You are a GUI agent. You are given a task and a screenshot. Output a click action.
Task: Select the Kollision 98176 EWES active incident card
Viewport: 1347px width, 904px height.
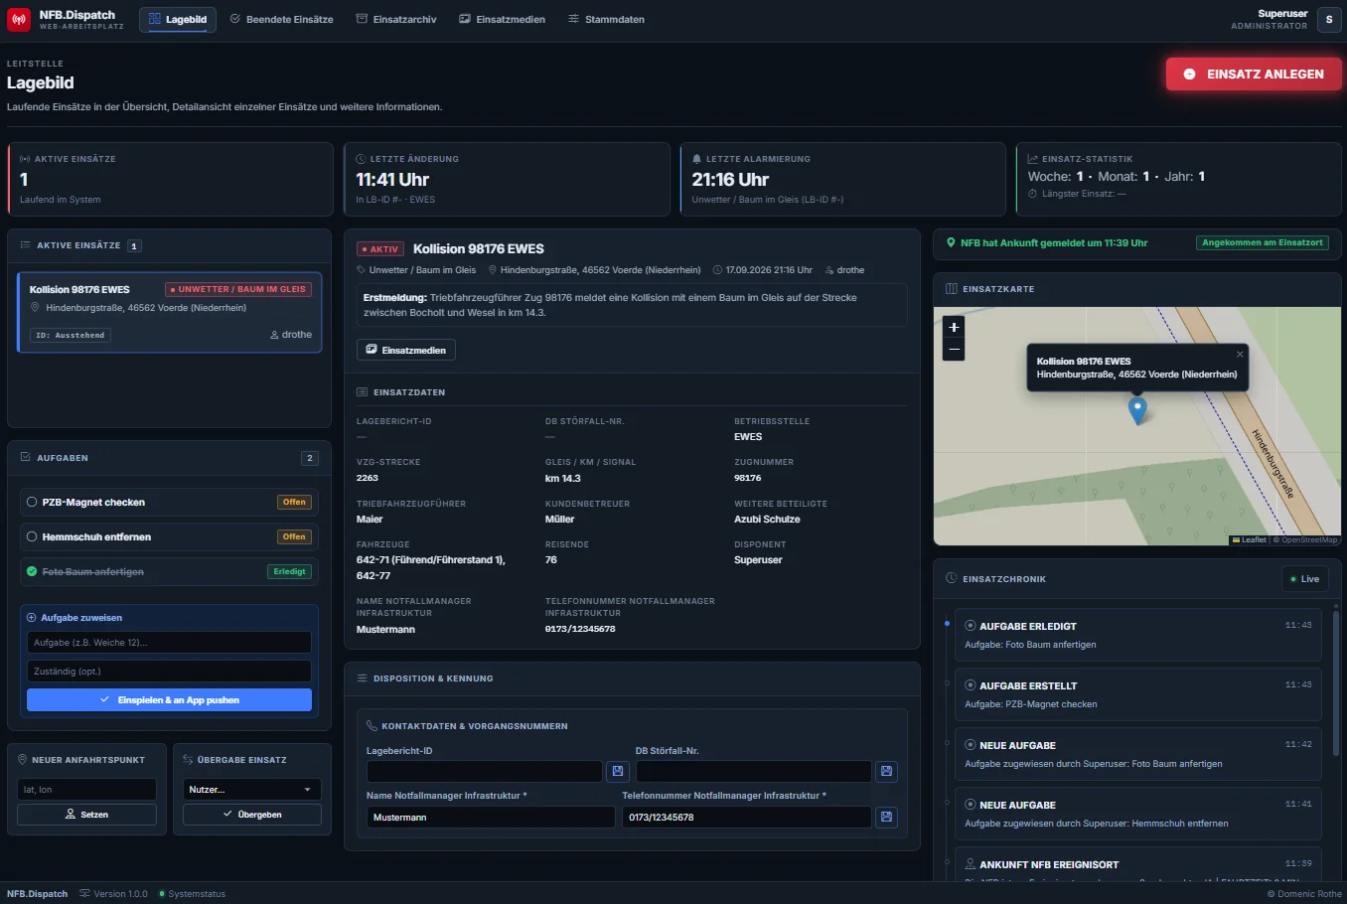[x=170, y=312]
